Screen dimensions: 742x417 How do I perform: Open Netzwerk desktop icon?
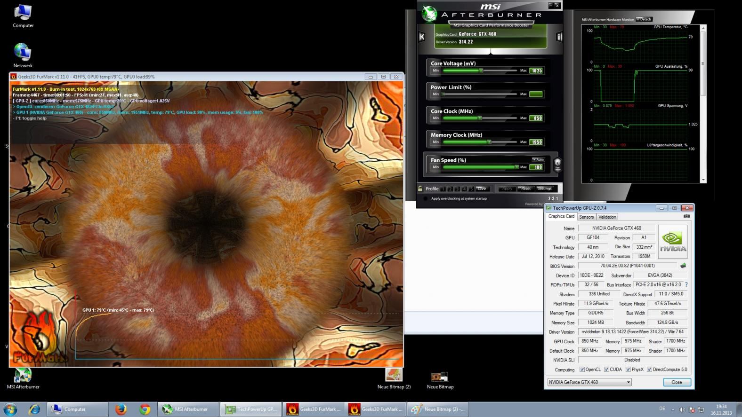(23, 55)
